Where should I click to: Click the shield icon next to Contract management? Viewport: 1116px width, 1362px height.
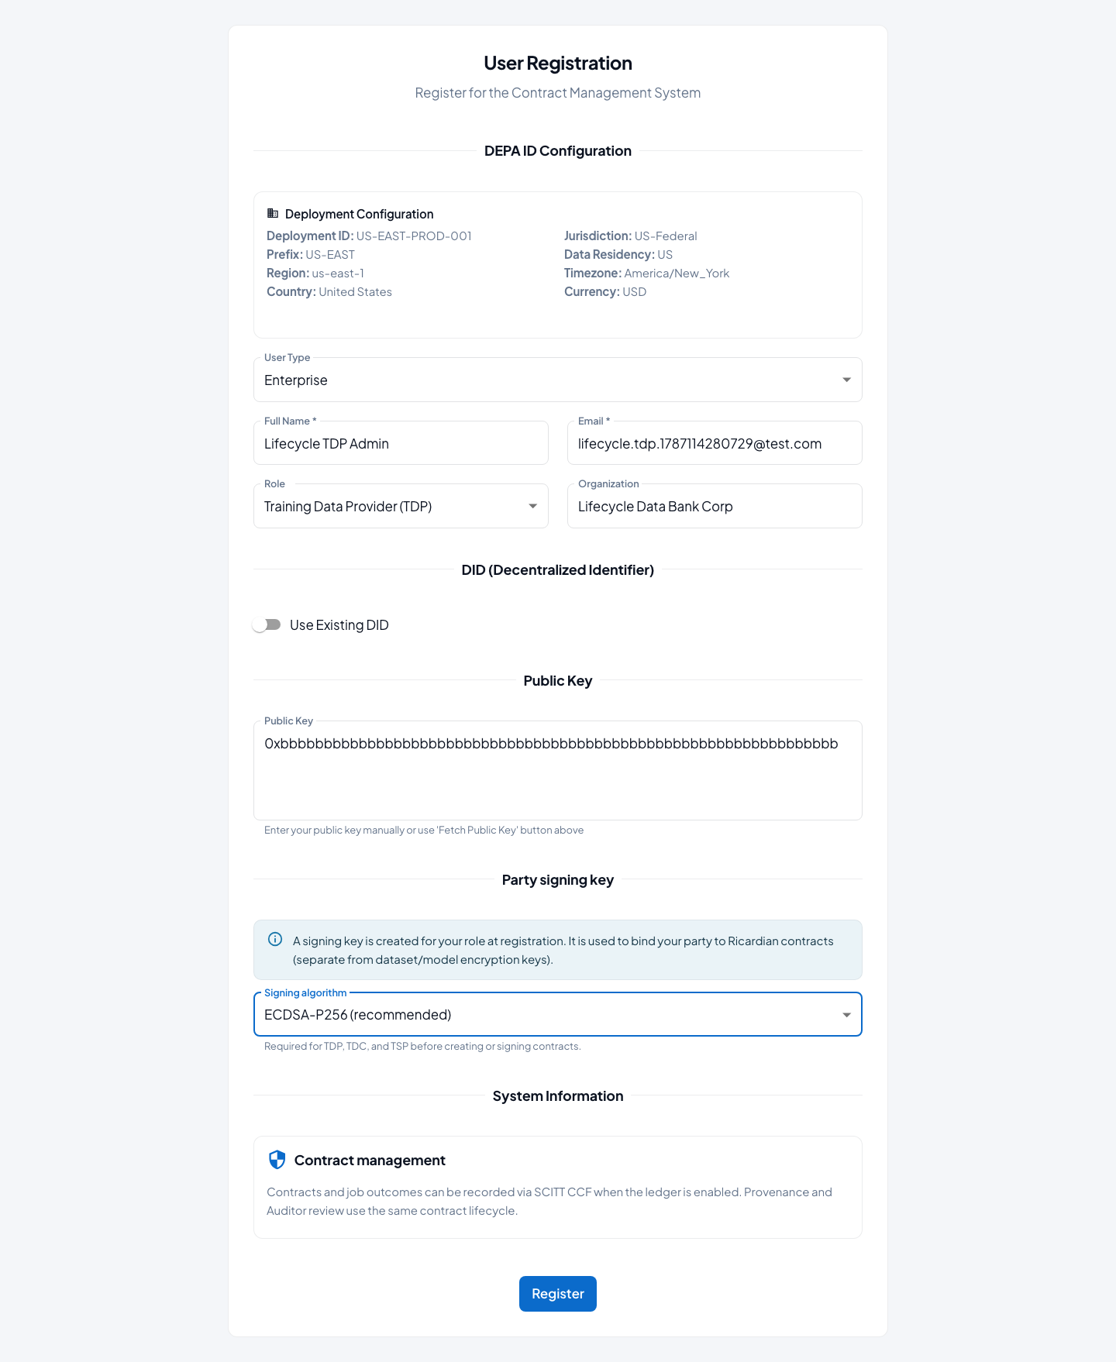(277, 1160)
